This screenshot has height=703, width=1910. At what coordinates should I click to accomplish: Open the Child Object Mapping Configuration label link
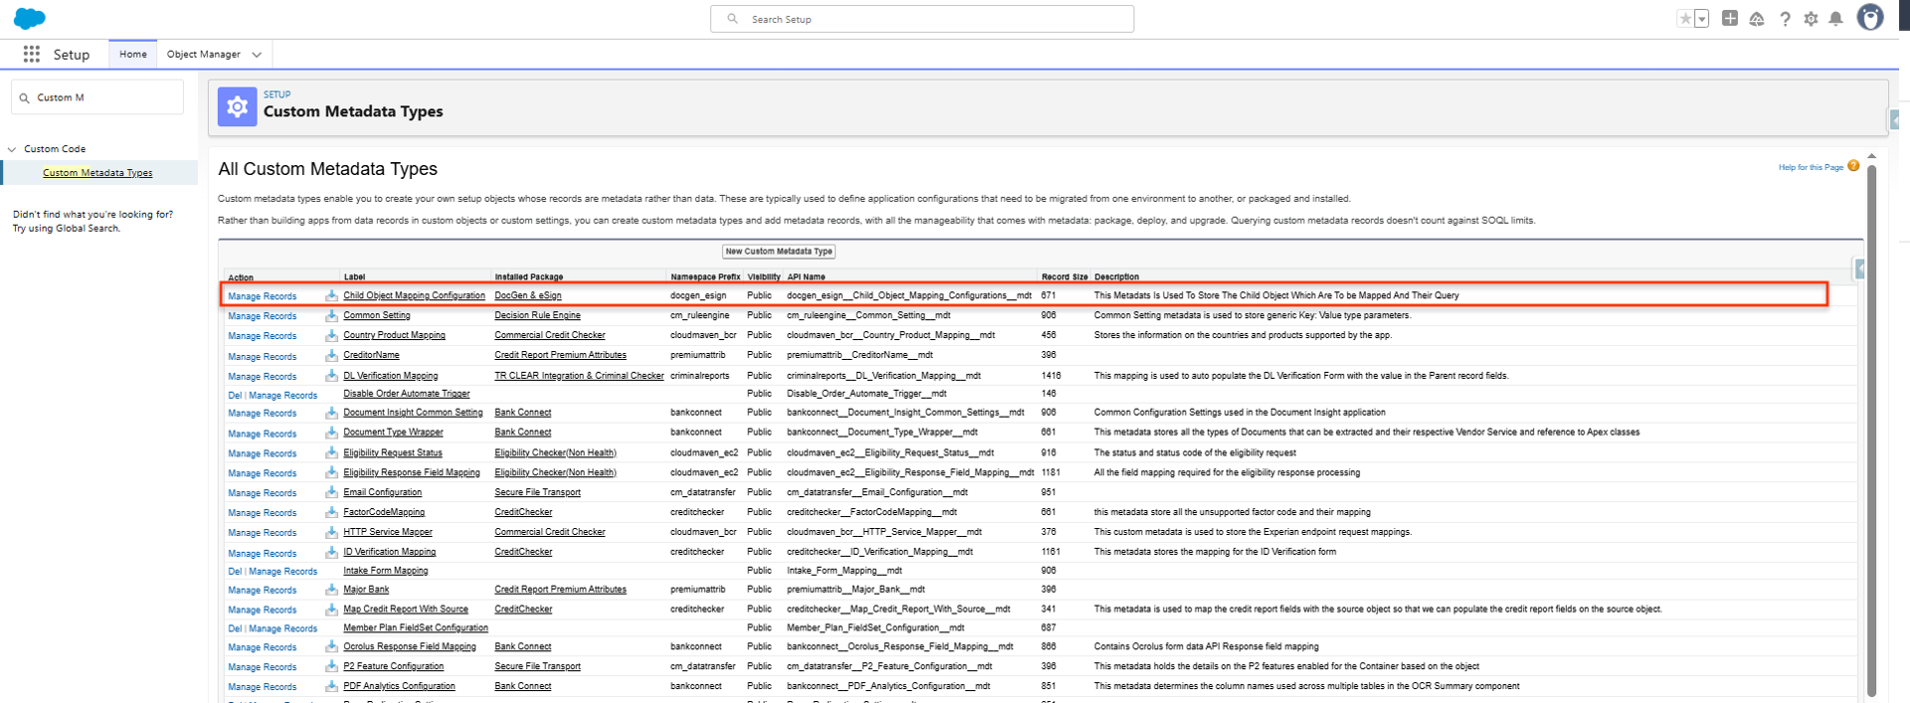(x=414, y=295)
